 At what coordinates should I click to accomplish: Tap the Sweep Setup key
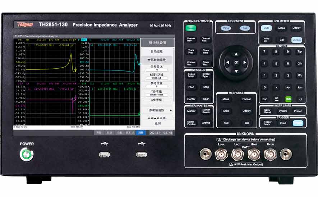point(191,75)
